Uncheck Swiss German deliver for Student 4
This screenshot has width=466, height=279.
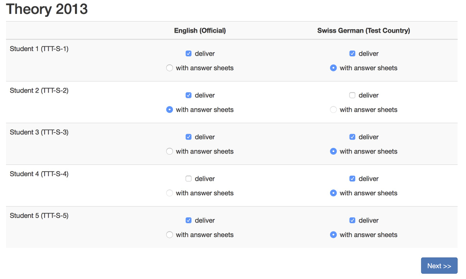pyautogui.click(x=352, y=179)
